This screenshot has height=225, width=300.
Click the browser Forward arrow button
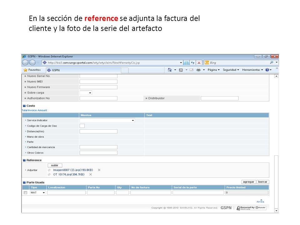(x=32, y=62)
